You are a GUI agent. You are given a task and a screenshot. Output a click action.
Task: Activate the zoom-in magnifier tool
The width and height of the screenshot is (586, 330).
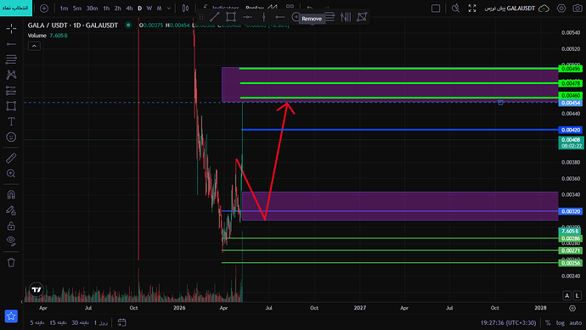coord(11,174)
